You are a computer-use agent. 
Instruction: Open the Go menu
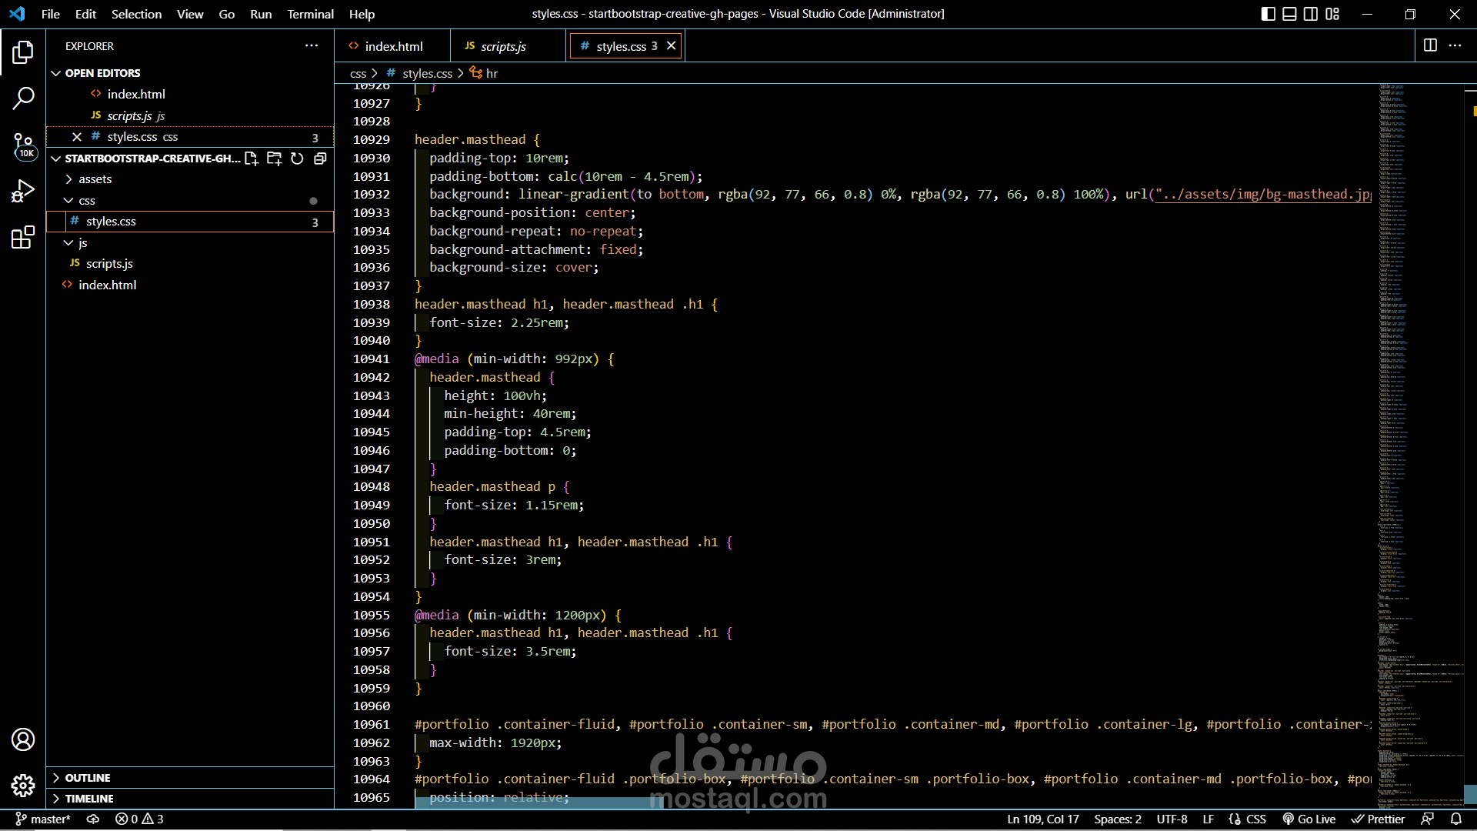(x=227, y=14)
